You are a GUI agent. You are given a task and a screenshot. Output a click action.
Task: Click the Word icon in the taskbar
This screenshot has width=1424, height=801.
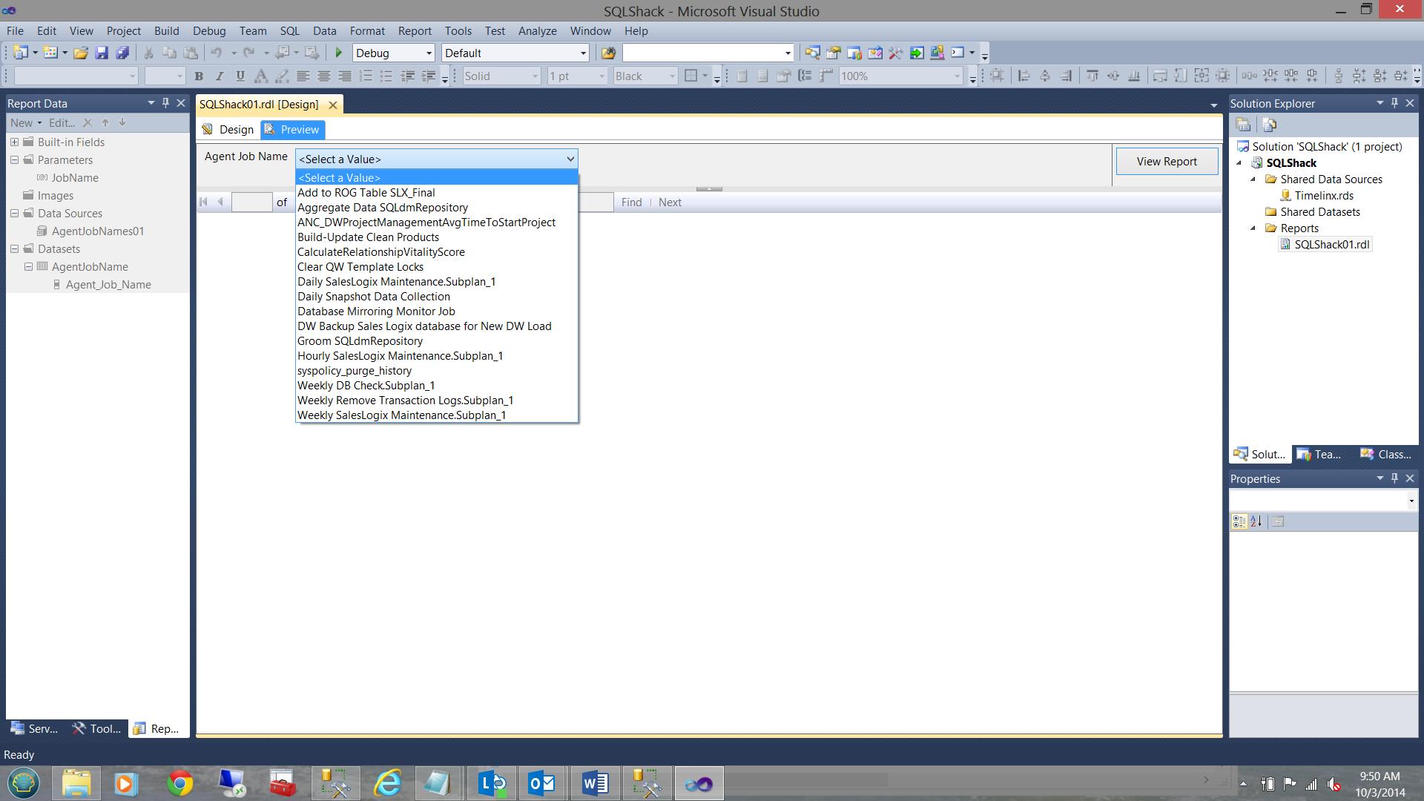[x=594, y=783]
